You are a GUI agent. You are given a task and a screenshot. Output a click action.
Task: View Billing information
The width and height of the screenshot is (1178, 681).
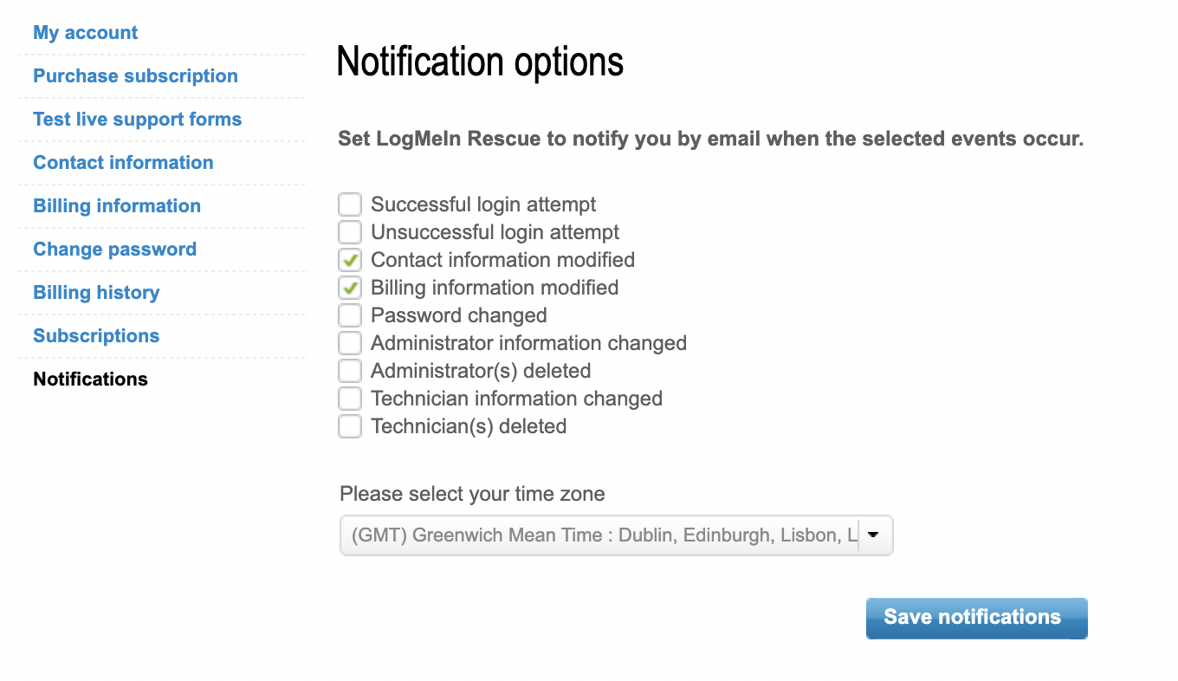116,205
